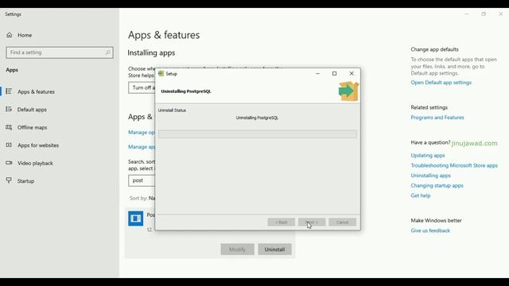Click the Uninstall button in Settings
509x286 pixels.
(274, 249)
